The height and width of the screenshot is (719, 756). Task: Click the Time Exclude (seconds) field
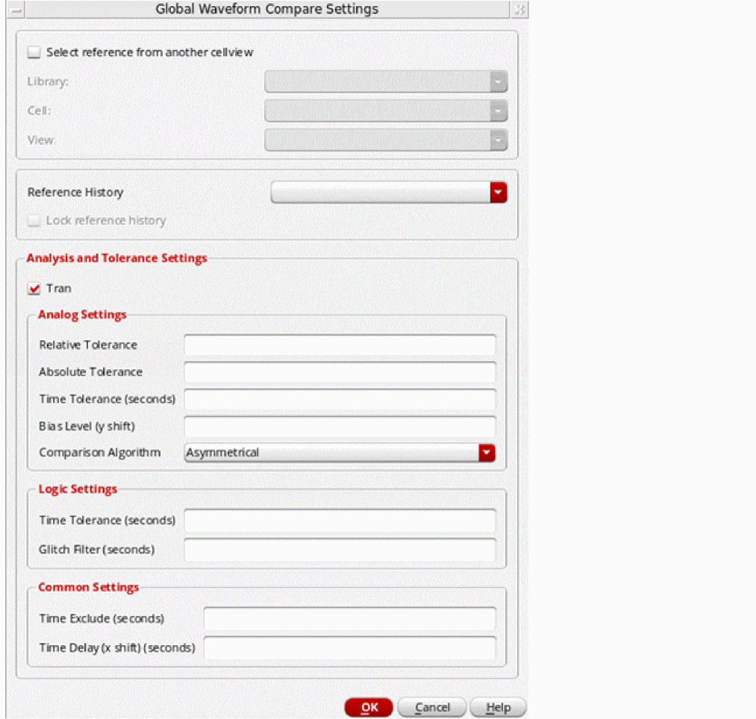click(x=349, y=619)
